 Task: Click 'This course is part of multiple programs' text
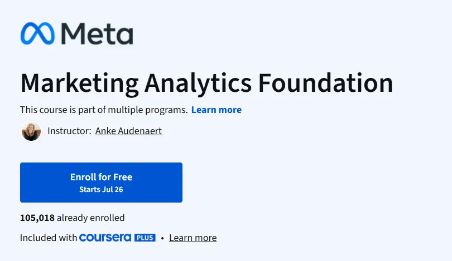pyautogui.click(x=104, y=110)
